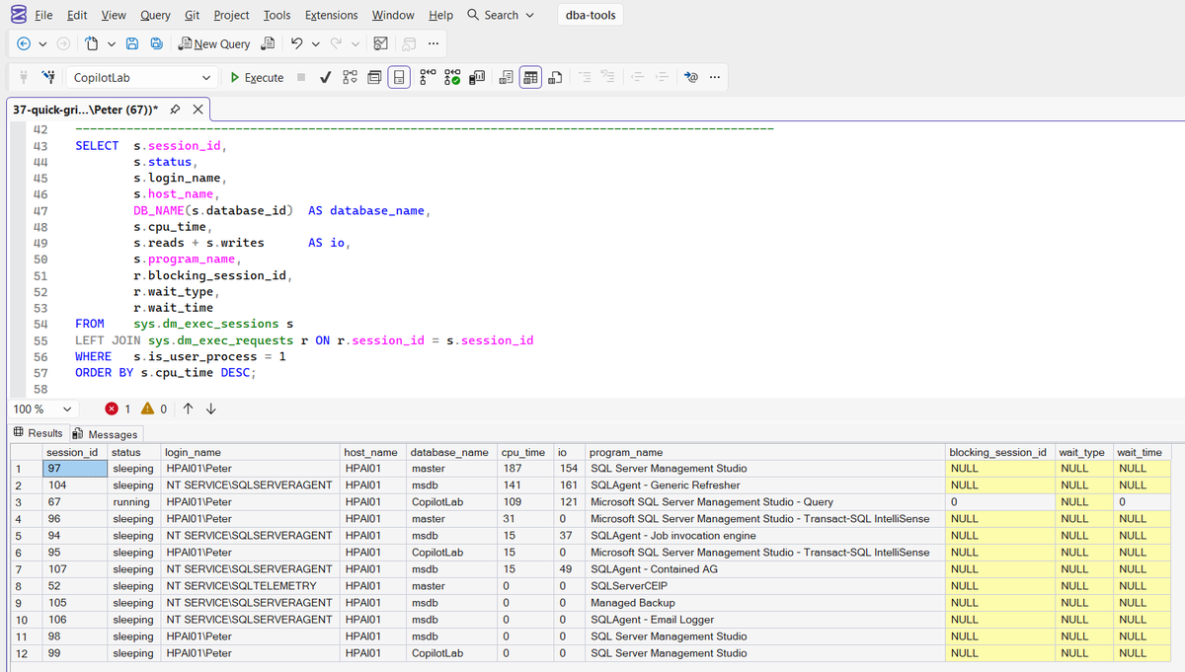Open the 100 % zoom dropdown
The image size is (1185, 672).
[66, 409]
